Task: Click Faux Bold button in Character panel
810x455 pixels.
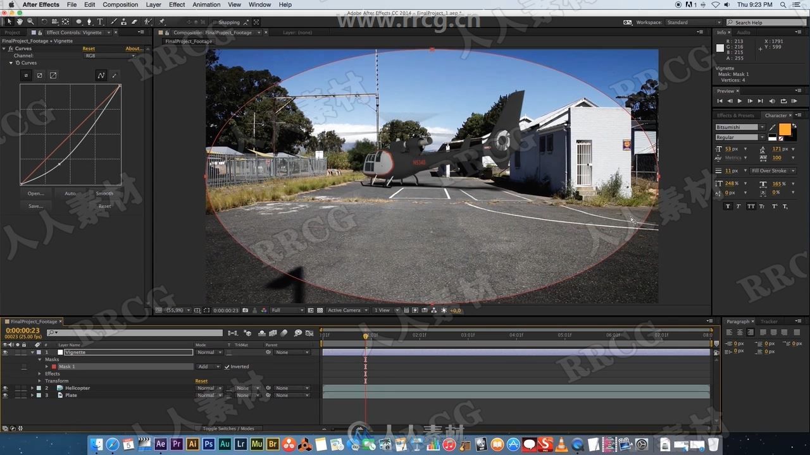Action: [x=728, y=206]
